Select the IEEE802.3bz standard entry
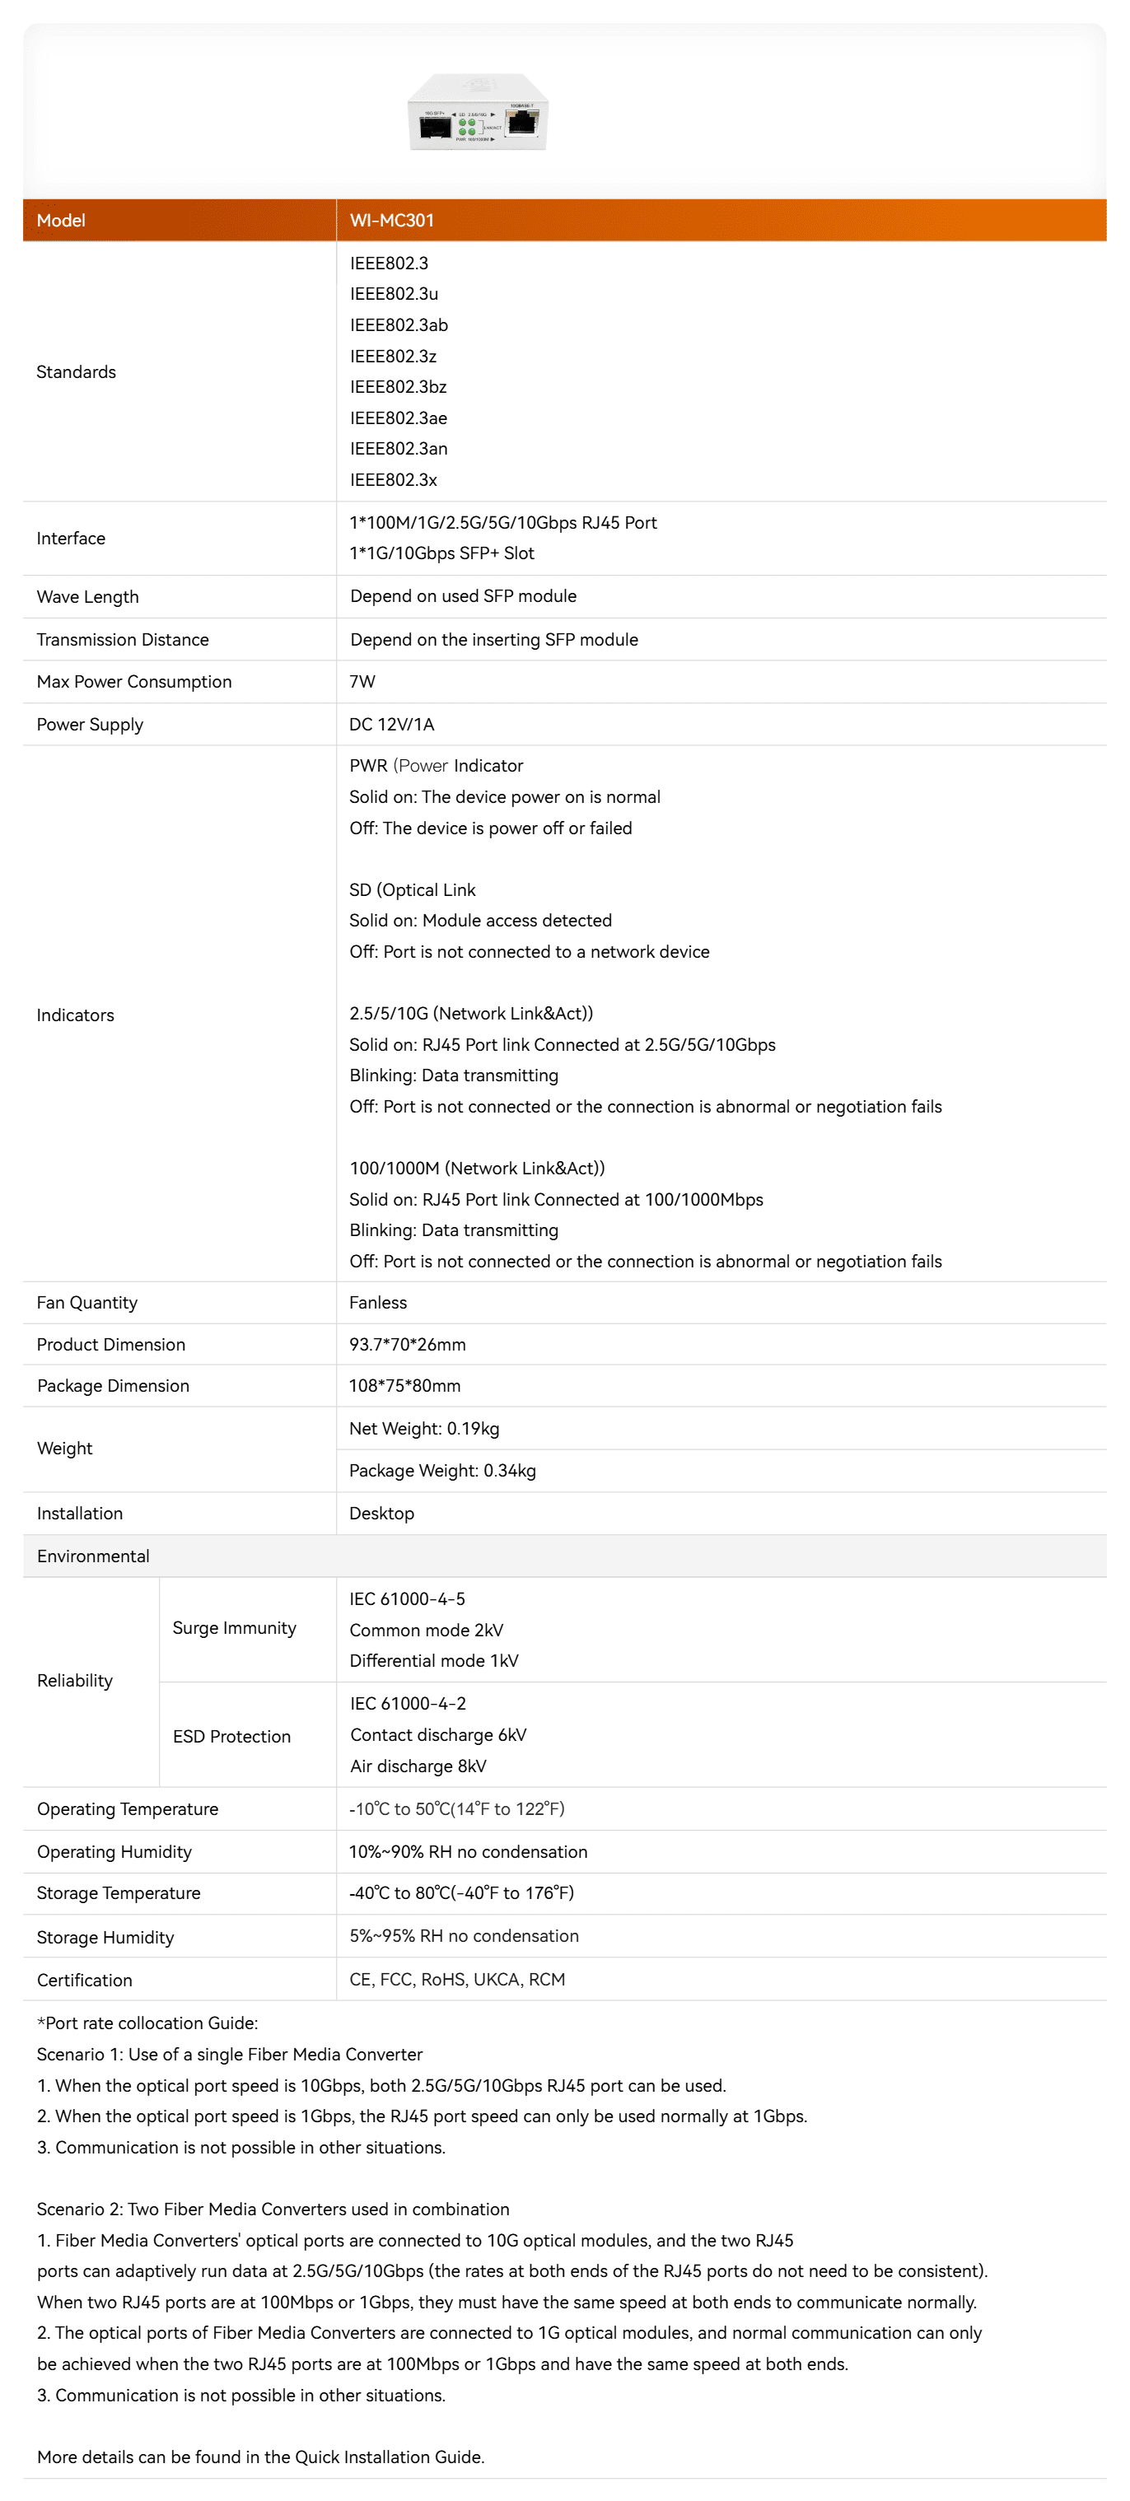This screenshot has height=2501, width=1130. tap(398, 386)
